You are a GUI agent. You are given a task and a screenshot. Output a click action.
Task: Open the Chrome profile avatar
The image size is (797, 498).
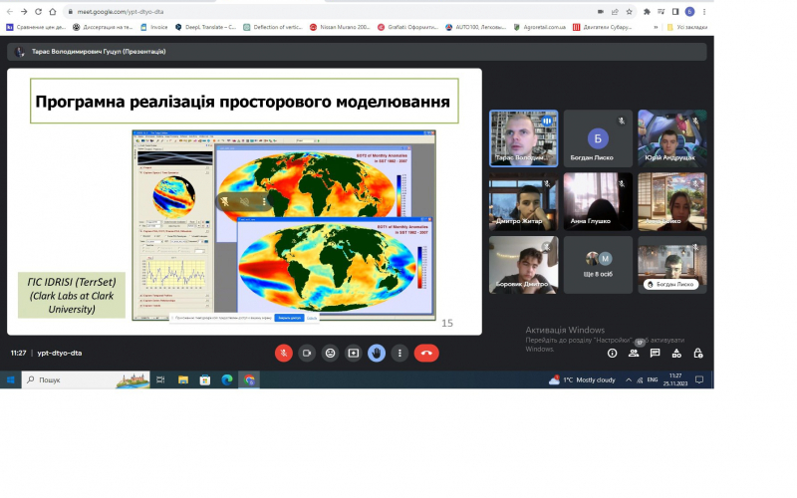coord(689,11)
